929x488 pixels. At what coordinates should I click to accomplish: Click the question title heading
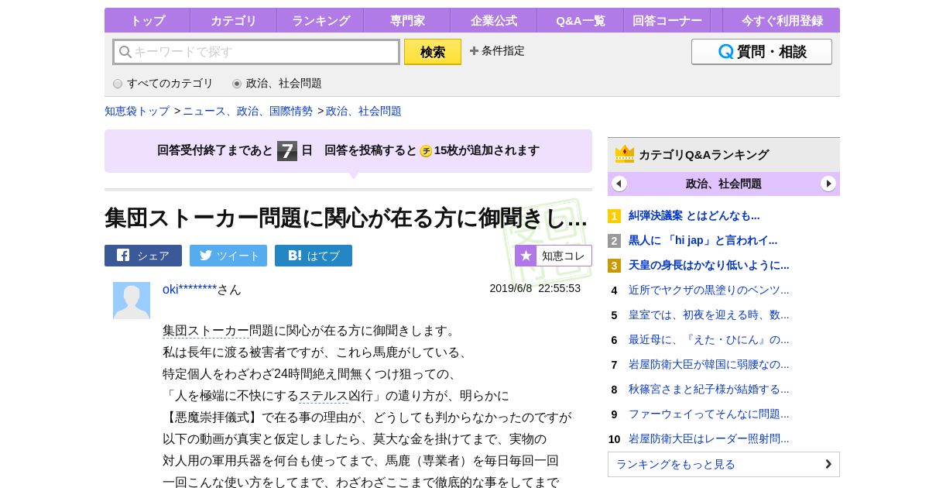(x=346, y=218)
